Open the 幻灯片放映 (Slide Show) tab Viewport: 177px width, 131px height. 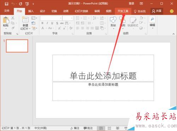click(81, 11)
